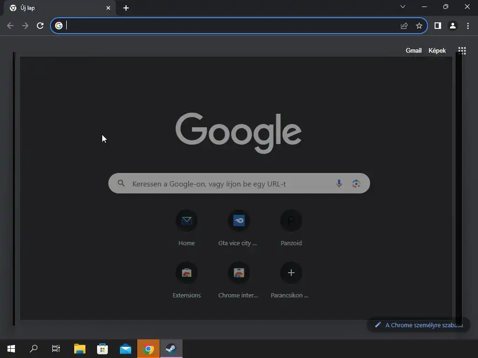
Task: Click A Chrome személyre szabása button
Action: point(419,325)
